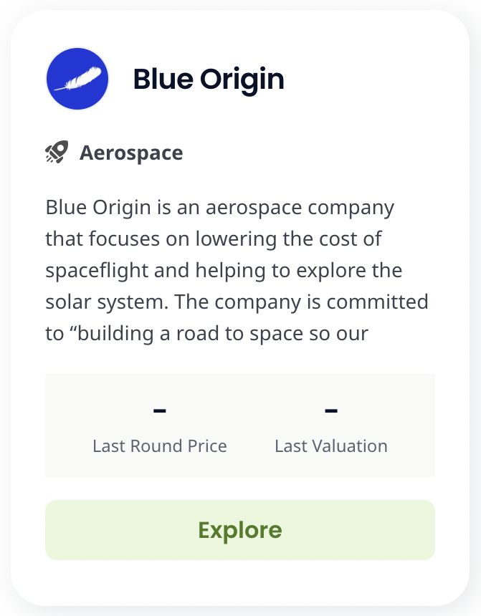
Task: Click the line beginning with 'spaceflight and helping'
Action: coord(224,271)
